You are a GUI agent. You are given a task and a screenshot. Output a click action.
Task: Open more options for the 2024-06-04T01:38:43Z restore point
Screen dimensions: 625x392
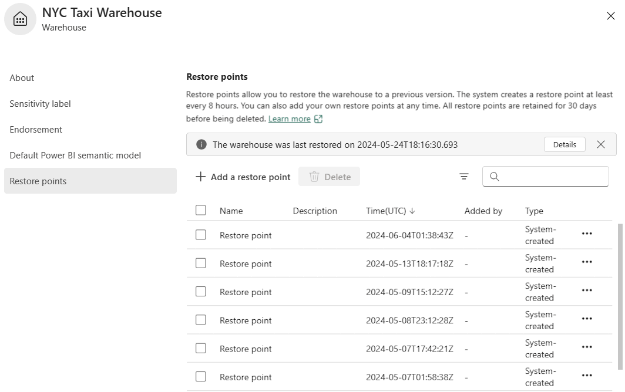(x=586, y=234)
